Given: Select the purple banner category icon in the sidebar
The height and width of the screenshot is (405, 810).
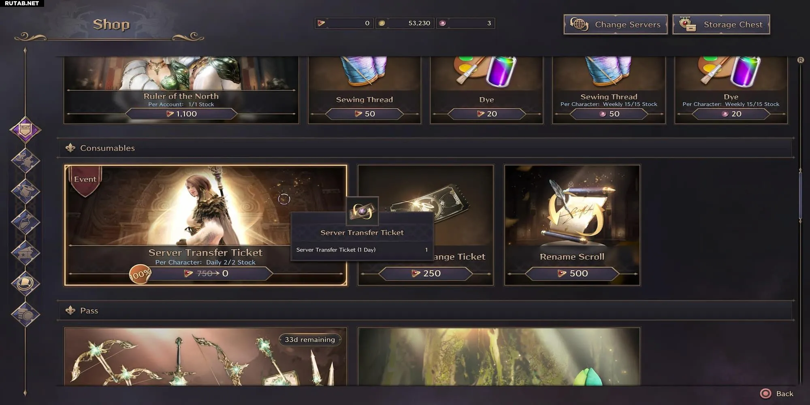Looking at the screenshot, I should coord(25,130).
